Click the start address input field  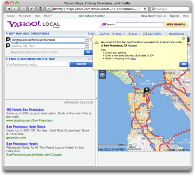coord(48,40)
